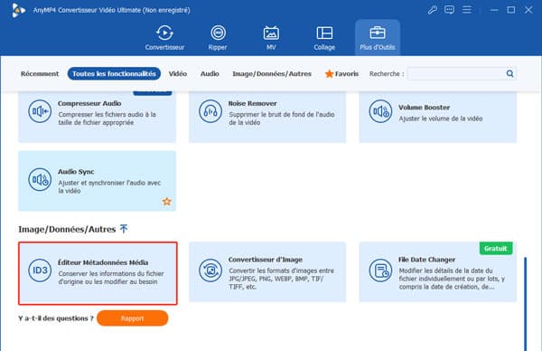Click the AnyMP4 app logo icon

tap(18, 10)
